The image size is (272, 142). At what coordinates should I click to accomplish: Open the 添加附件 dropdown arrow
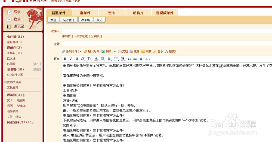[81, 52]
